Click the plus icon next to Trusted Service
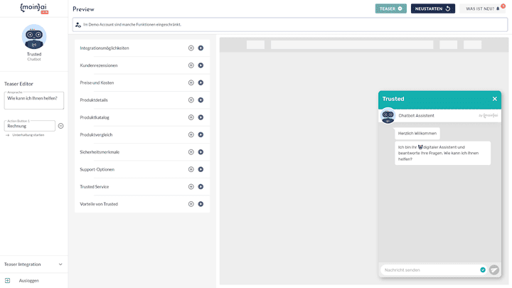Image resolution: width=512 pixels, height=288 pixels. click(x=191, y=186)
